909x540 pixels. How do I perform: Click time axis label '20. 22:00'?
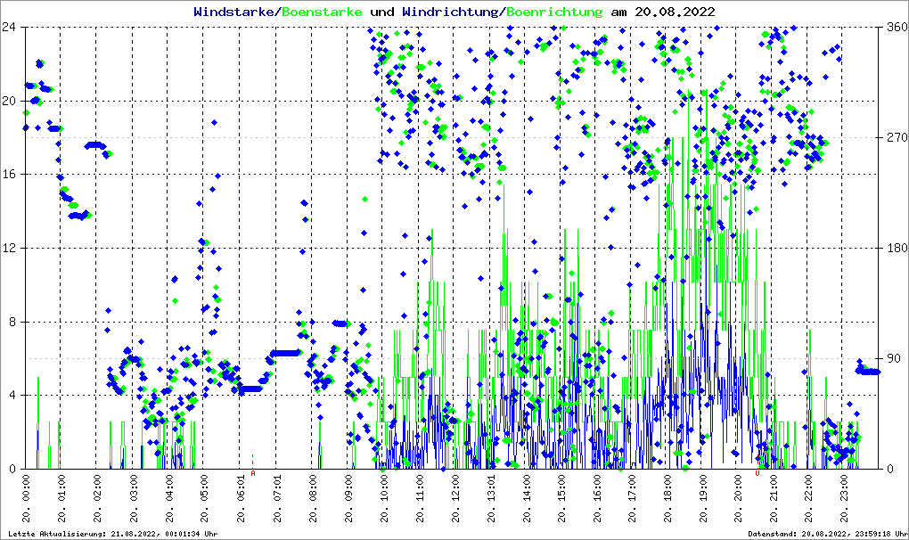click(808, 498)
